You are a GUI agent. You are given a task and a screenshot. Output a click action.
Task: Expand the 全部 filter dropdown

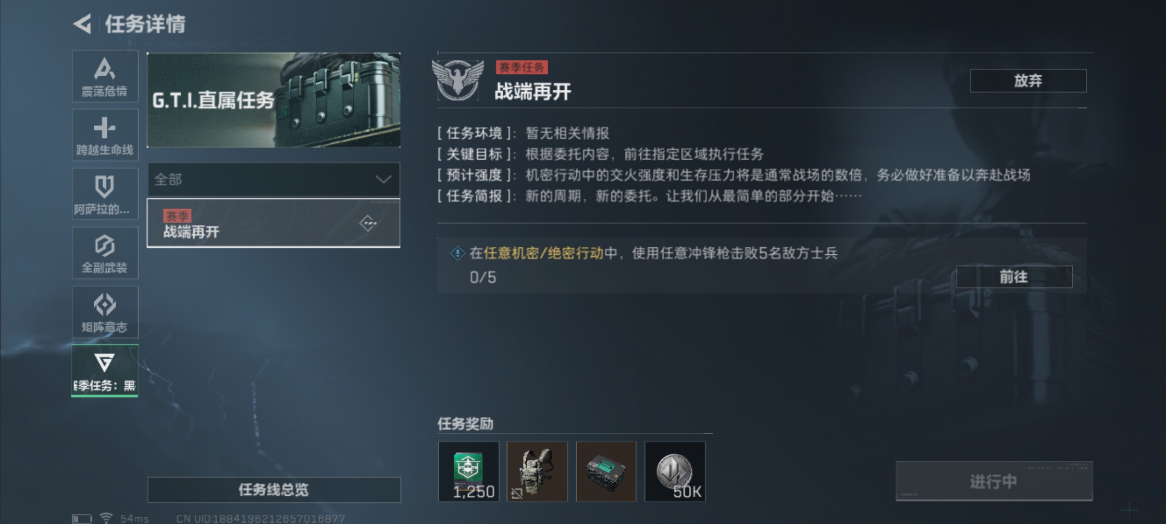click(274, 180)
